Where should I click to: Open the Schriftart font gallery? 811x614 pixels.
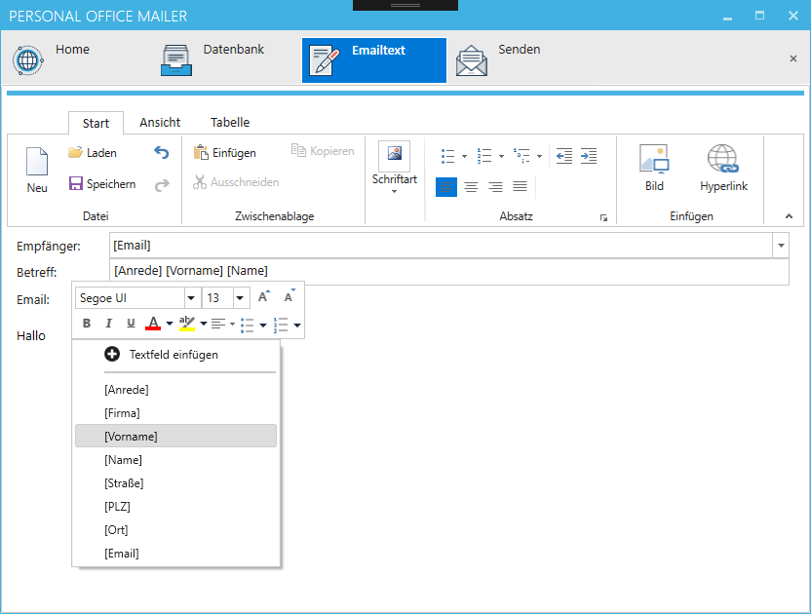(394, 168)
